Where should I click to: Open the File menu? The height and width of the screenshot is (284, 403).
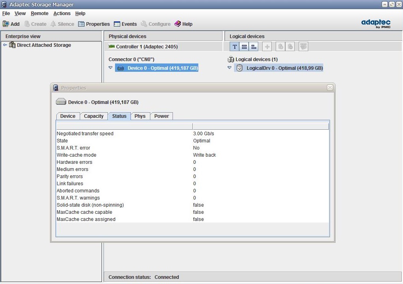pos(6,13)
